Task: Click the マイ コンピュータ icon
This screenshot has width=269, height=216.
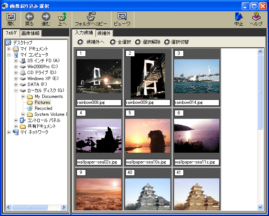Action: coord(16,55)
